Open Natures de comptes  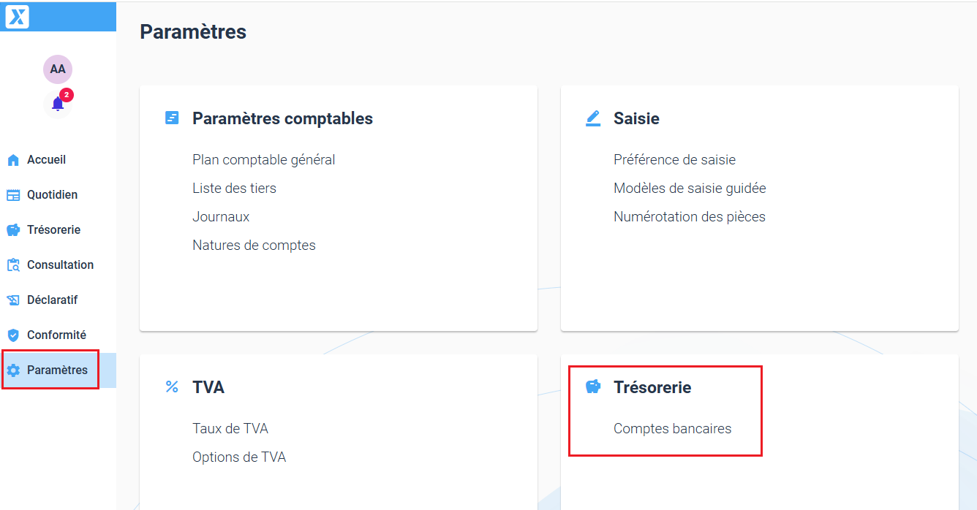(254, 245)
